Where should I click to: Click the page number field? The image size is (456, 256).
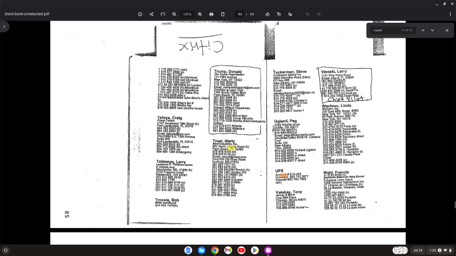[x=241, y=14]
